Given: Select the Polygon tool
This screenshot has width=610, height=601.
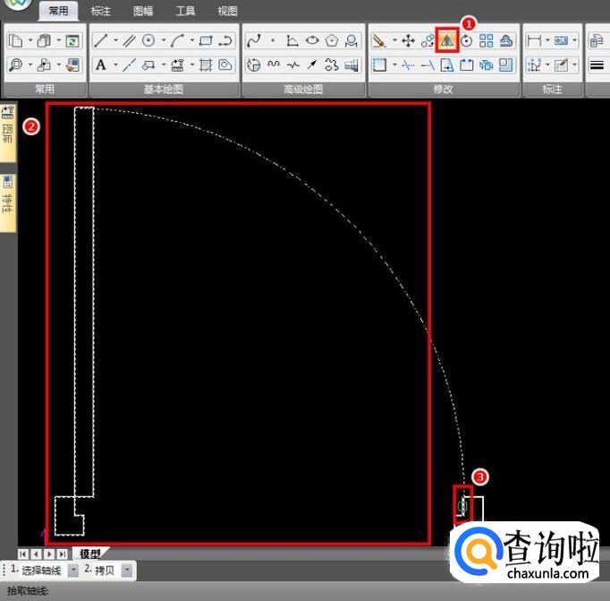Looking at the screenshot, I should click(332, 41).
